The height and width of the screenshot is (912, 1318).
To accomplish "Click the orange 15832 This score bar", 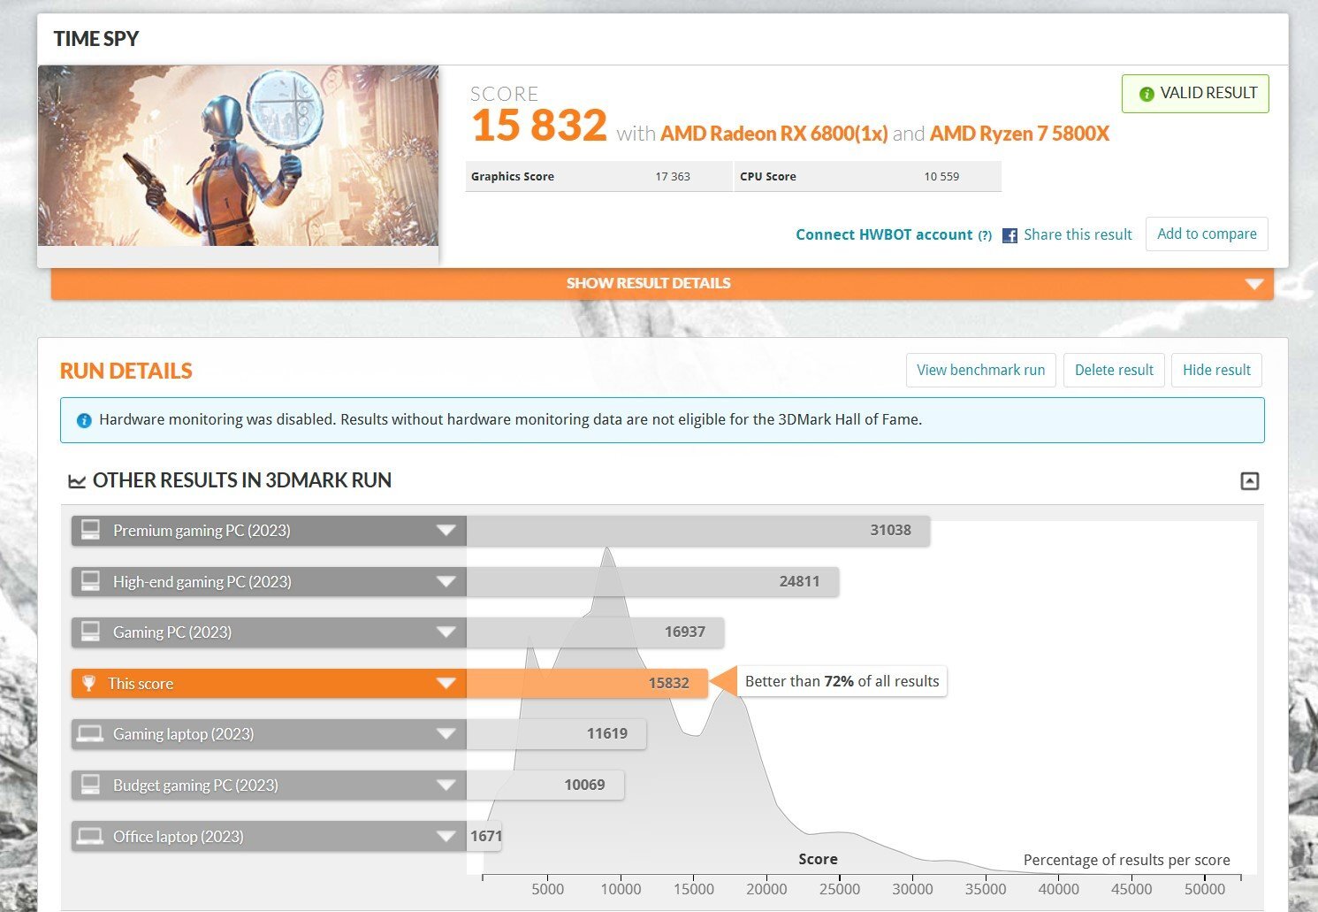I will pos(587,684).
